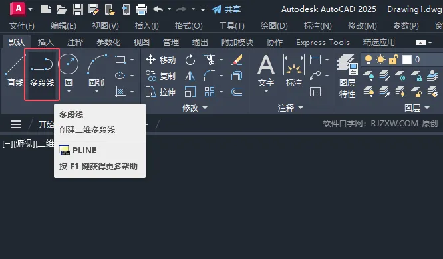Click the Save As icon with pencil
Screen dimensions: 443x259
click(94, 9)
